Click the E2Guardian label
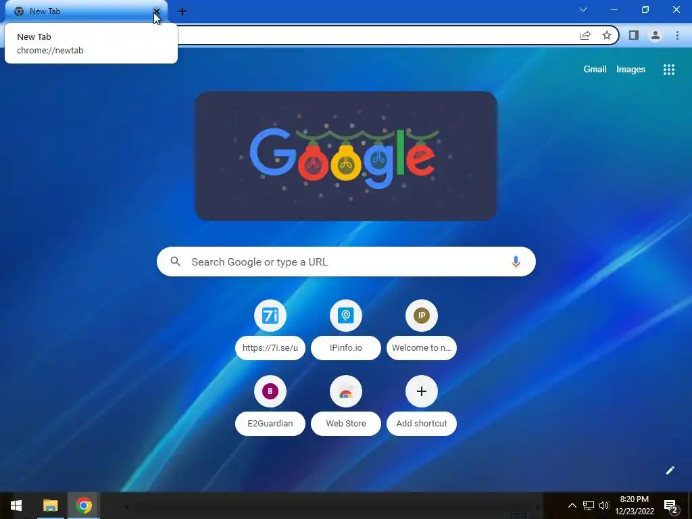692x519 pixels. point(270,423)
